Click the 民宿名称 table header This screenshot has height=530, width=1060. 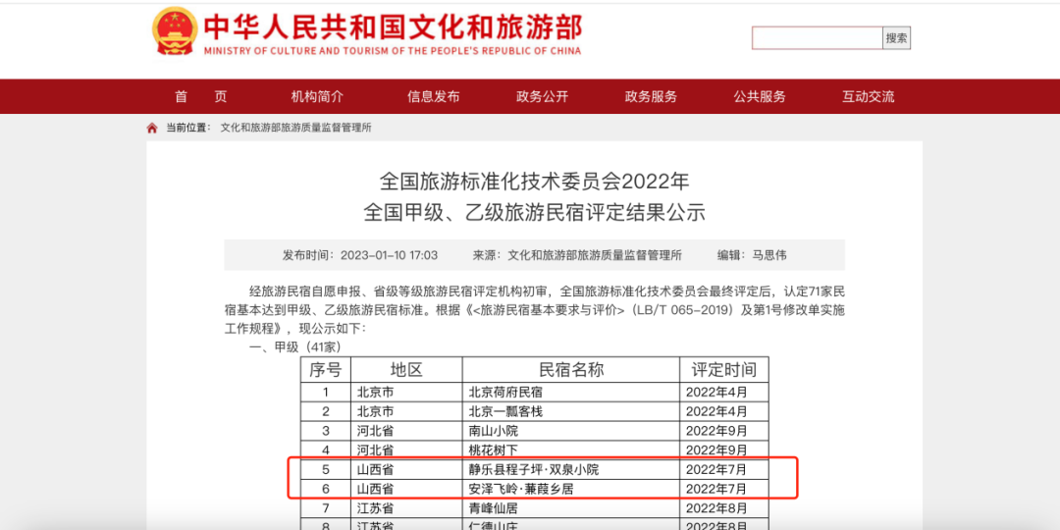point(570,370)
